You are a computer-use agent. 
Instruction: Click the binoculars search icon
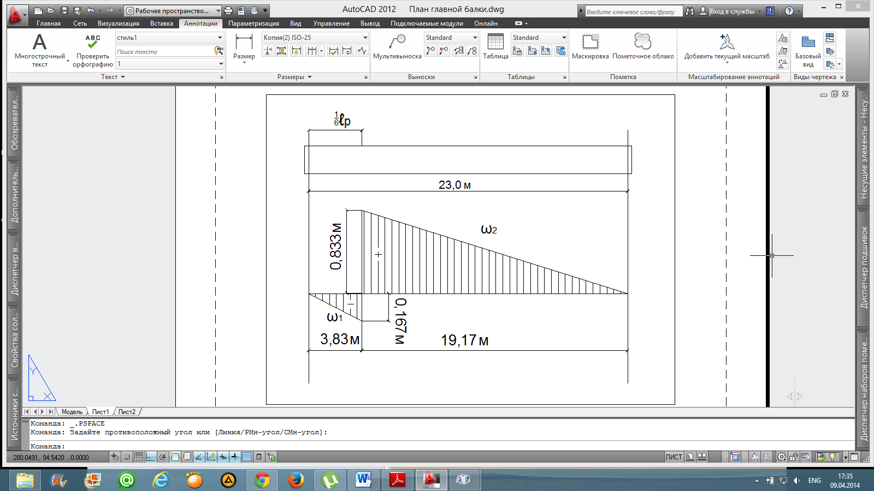690,11
